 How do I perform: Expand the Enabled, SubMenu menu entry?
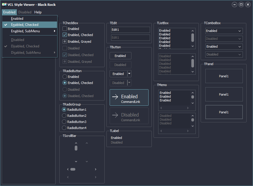pyautogui.click(x=30, y=31)
